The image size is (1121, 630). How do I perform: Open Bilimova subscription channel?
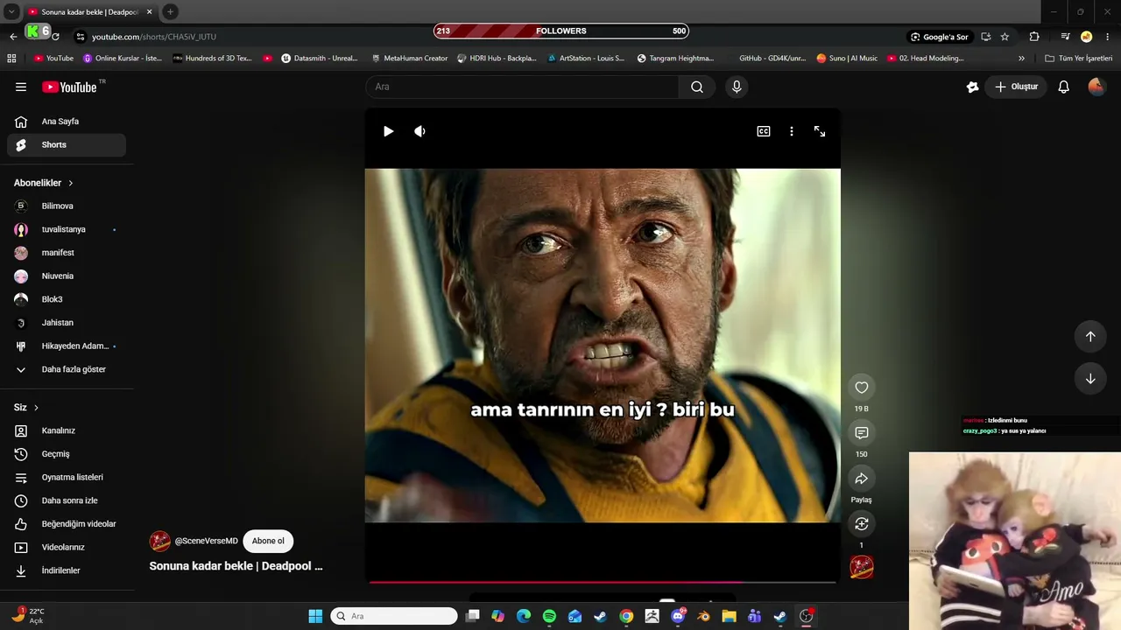(67, 206)
